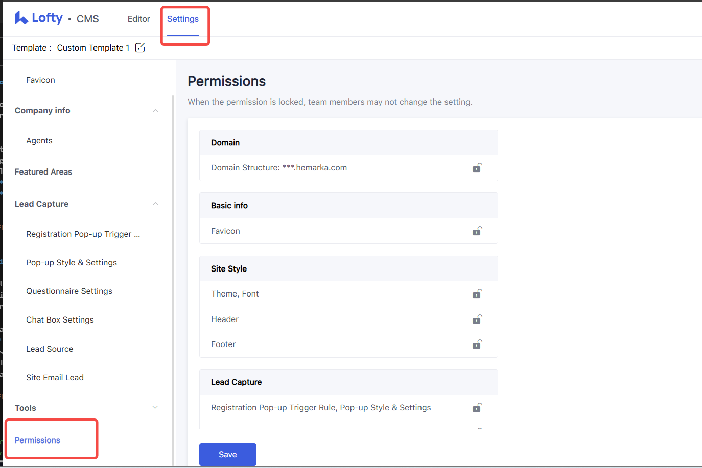
Task: Click the Site Style section header
Action: tap(348, 269)
